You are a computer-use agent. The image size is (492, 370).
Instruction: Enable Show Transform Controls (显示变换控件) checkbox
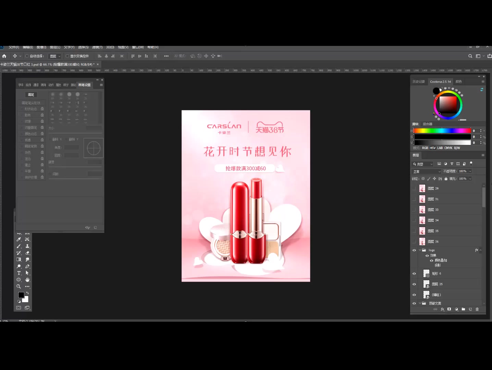[67, 56]
